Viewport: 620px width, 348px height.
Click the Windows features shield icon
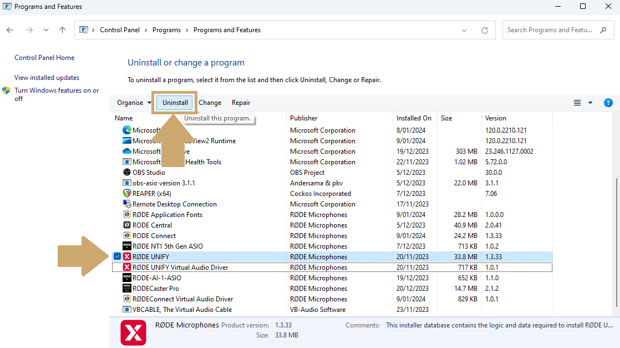[6, 90]
